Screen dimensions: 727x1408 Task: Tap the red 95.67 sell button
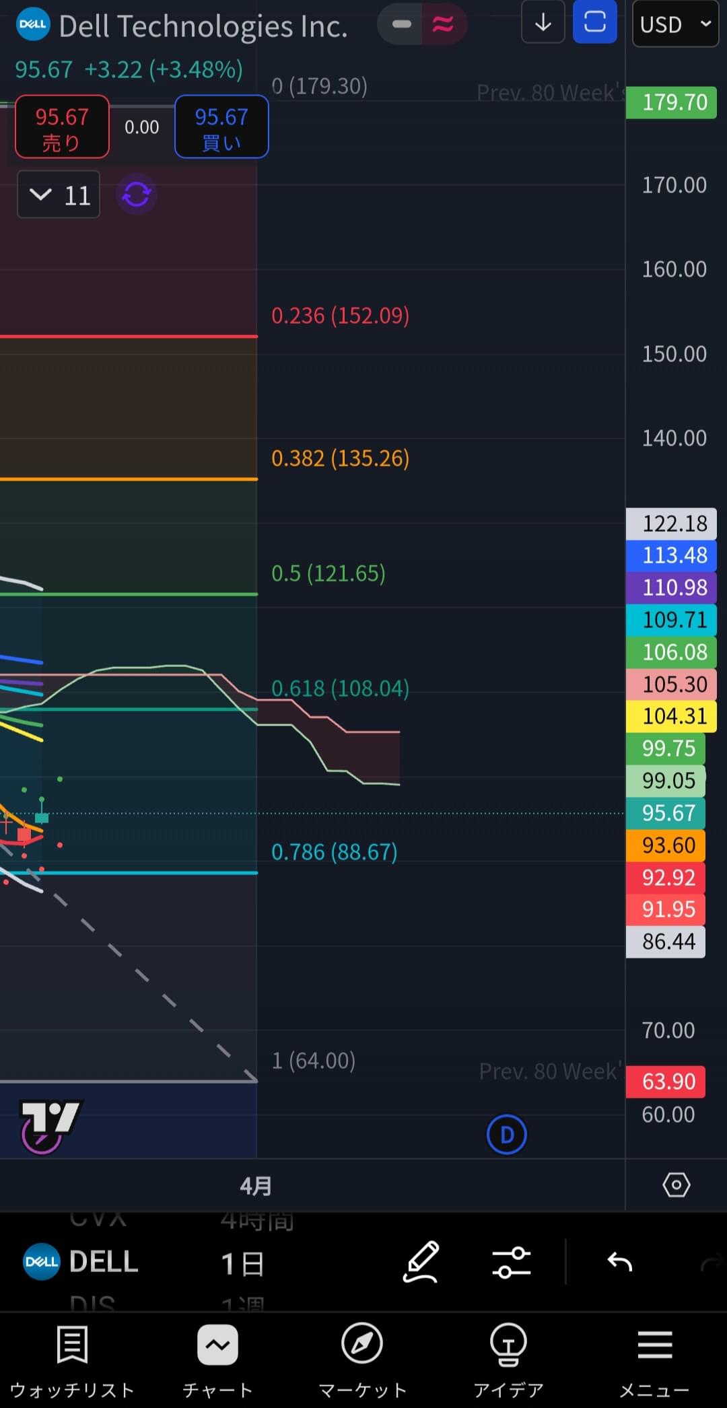[62, 127]
